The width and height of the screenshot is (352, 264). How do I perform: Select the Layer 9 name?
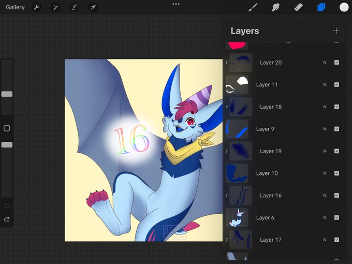pyautogui.click(x=265, y=129)
